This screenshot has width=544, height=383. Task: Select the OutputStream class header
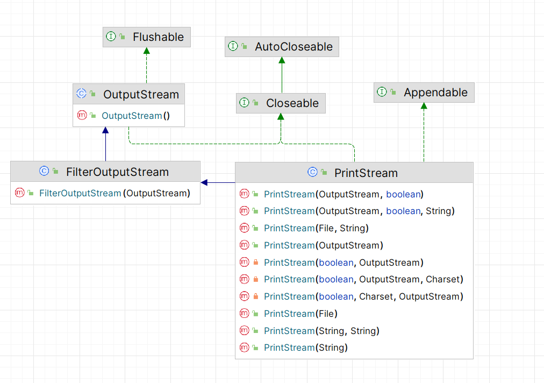point(128,94)
